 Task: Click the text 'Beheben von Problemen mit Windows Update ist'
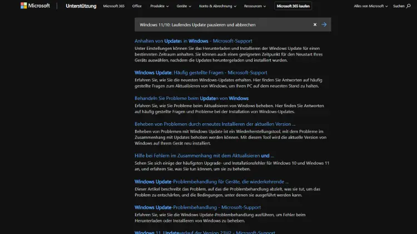coord(181,131)
